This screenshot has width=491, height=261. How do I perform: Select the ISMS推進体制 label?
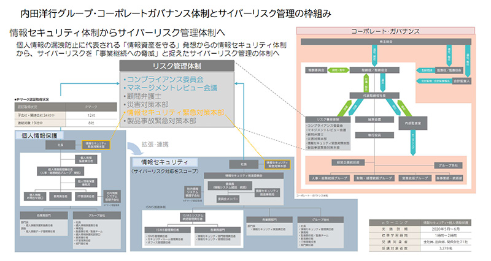point(156,207)
